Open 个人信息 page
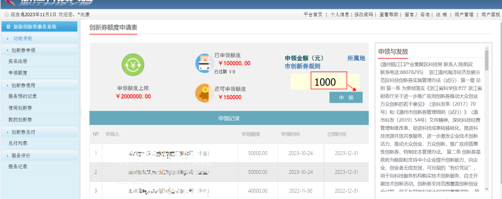 tap(340, 14)
